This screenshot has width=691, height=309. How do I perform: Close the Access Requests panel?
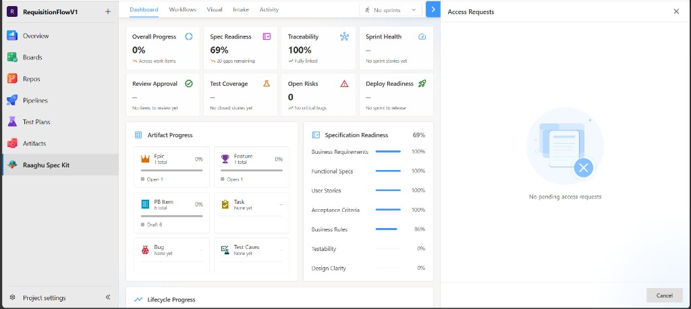coord(676,11)
